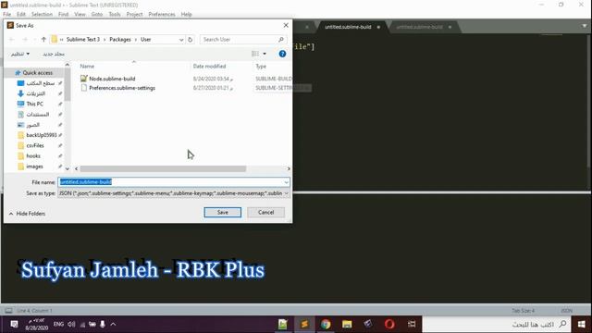Viewport: 592px width, 333px height.
Task: Sort files by Name column header
Action: point(87,66)
